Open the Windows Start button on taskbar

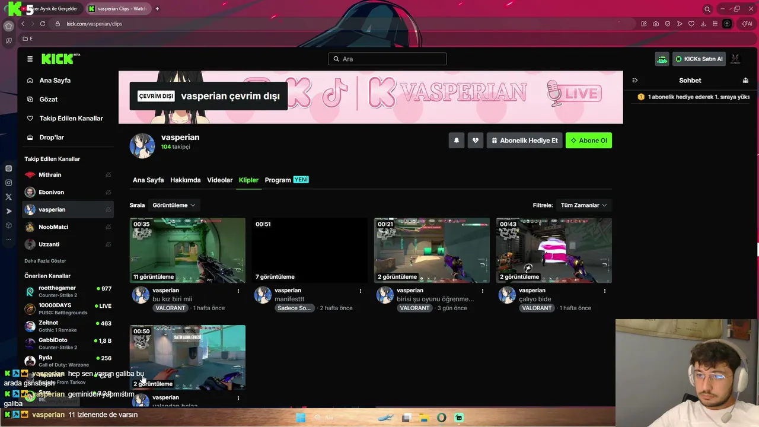301,418
